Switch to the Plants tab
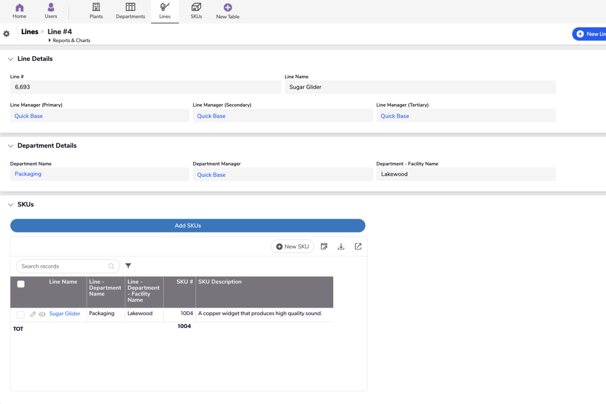 coord(96,11)
